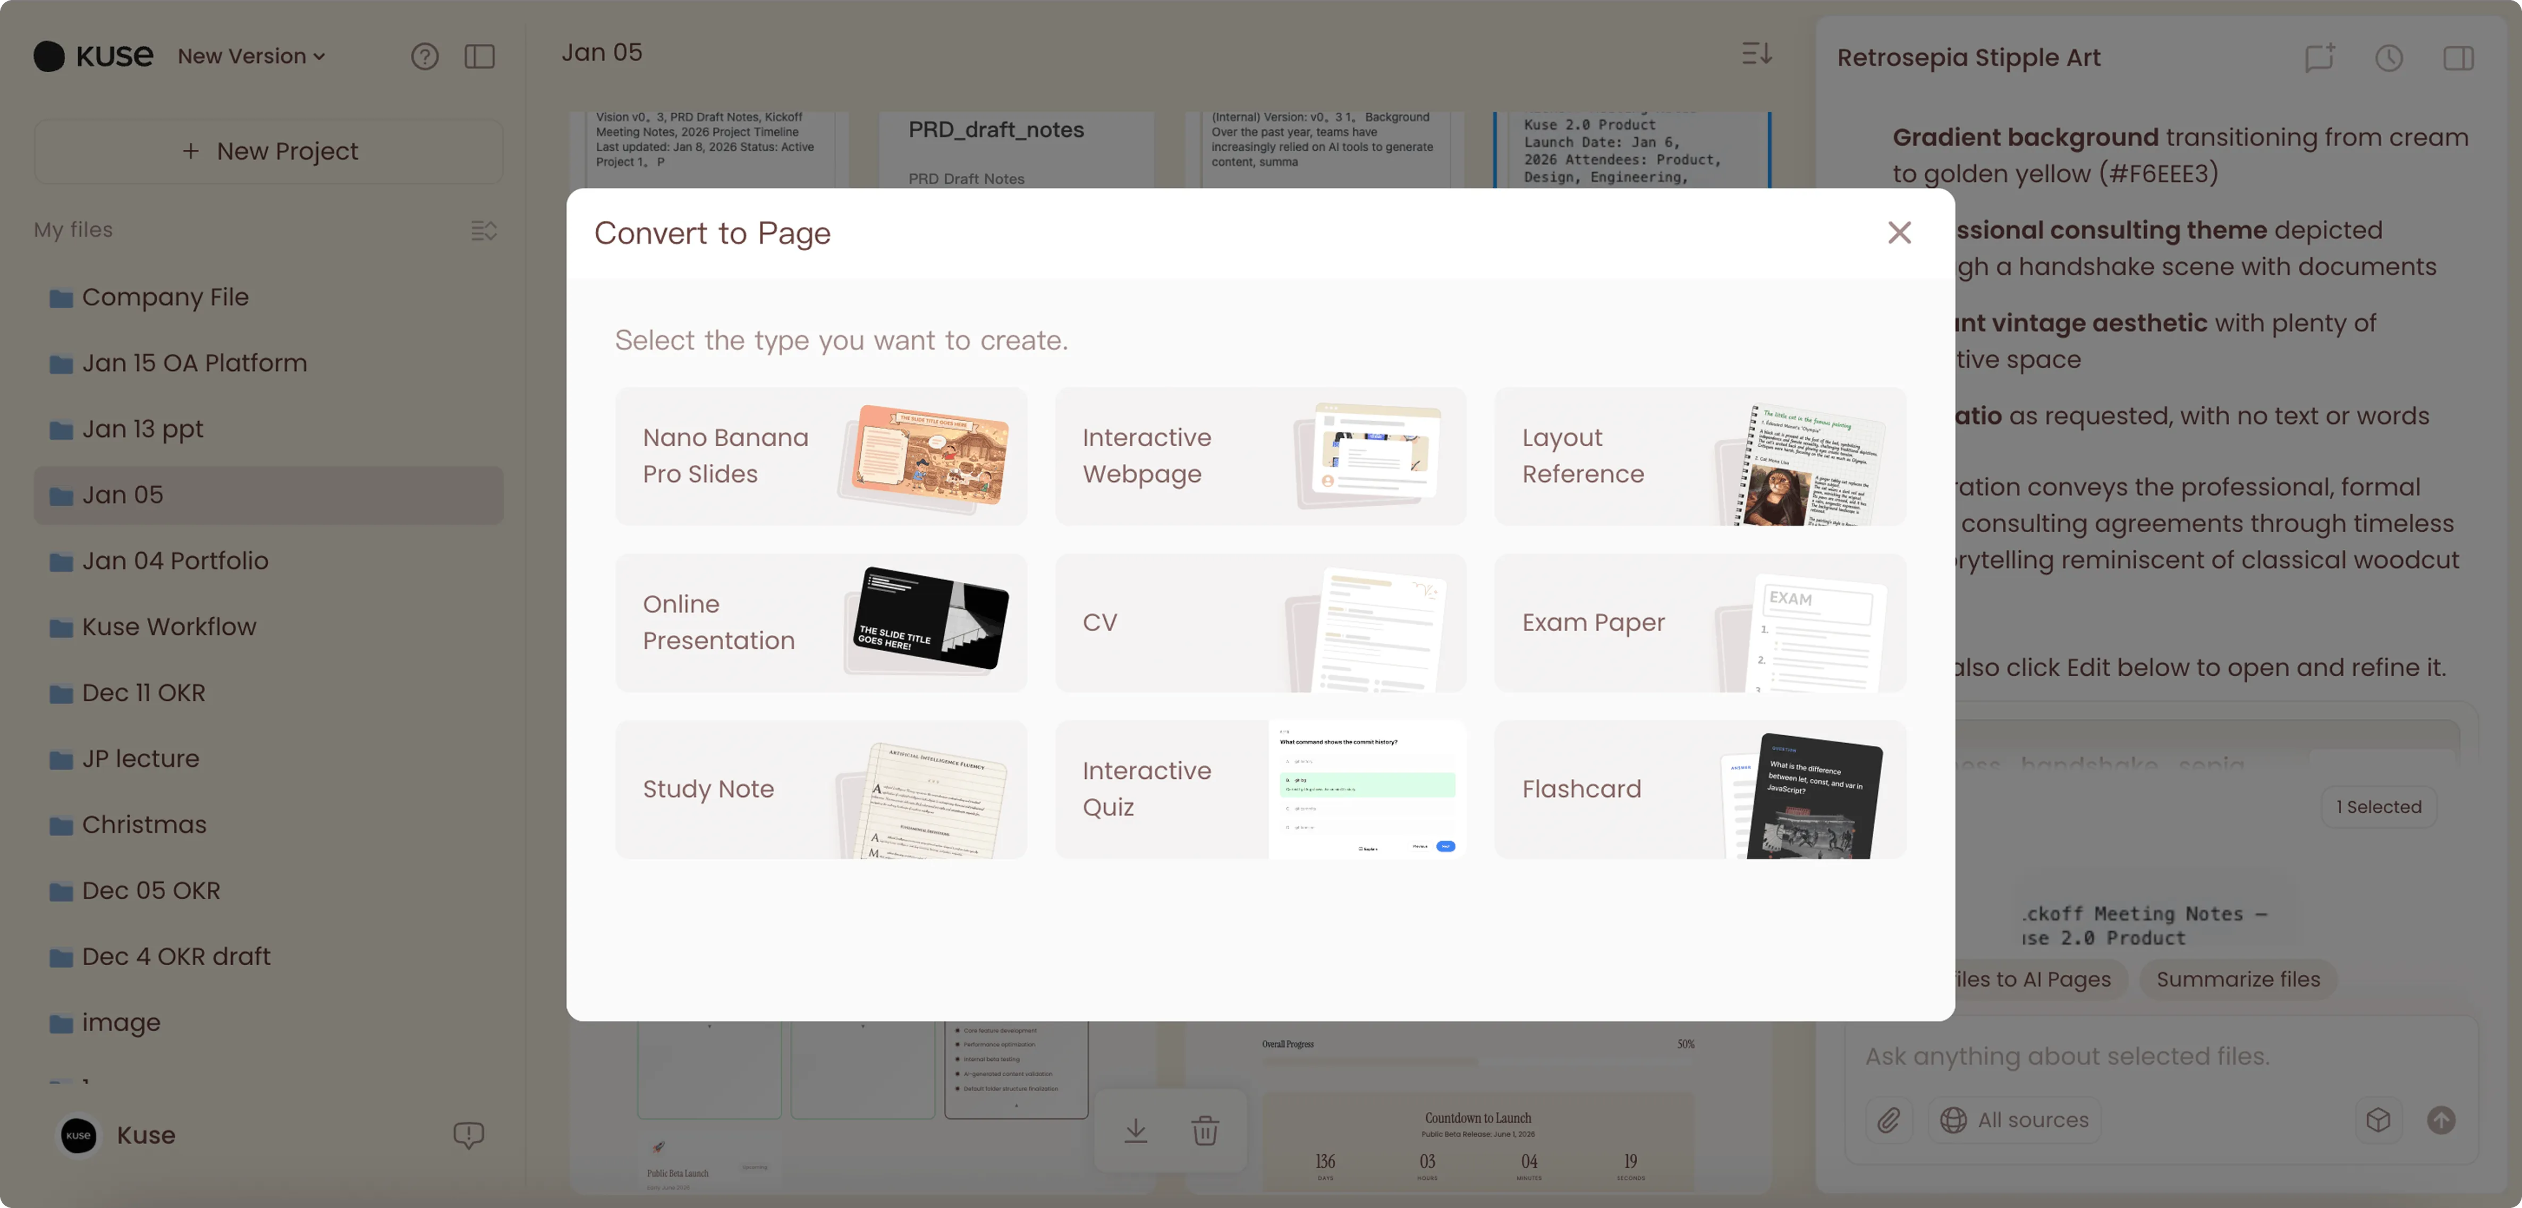Click the trash delete icon
2522x1208 pixels.
[1204, 1130]
